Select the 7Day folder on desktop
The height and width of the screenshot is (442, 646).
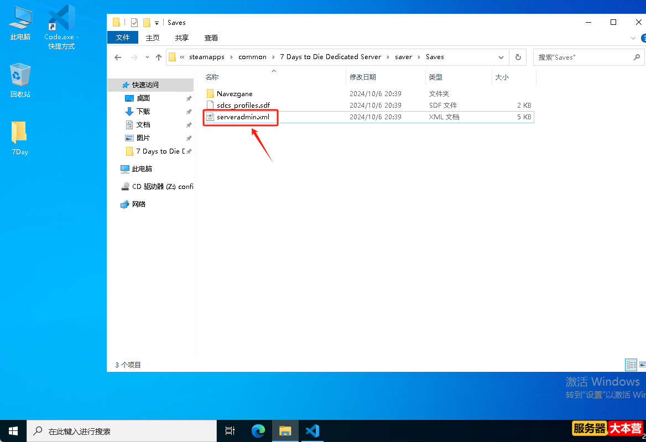tap(20, 138)
